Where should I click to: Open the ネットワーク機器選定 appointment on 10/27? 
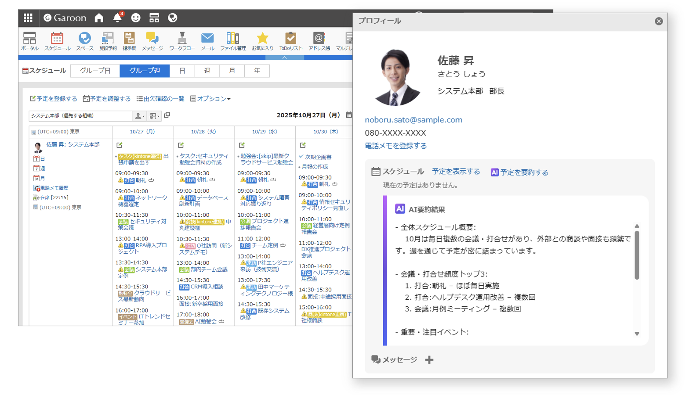coord(143,201)
